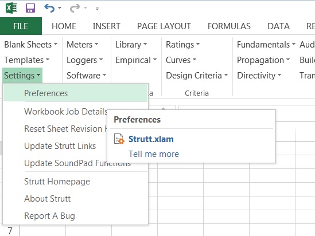
Task: Expand the Propagation dropdown
Action: [263, 60]
